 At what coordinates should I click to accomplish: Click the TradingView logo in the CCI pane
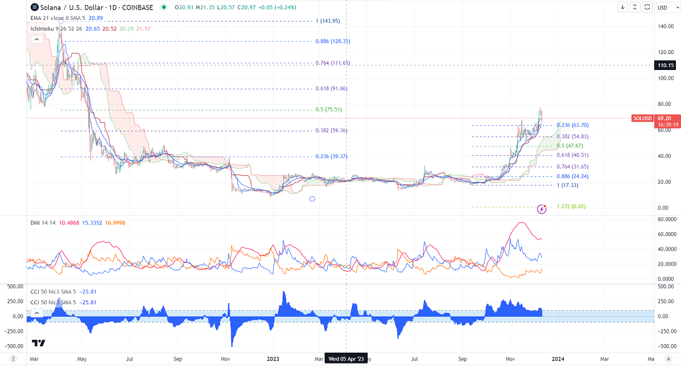click(x=38, y=344)
